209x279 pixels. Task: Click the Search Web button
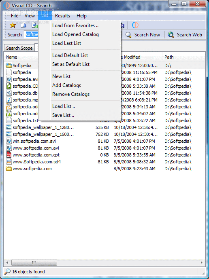click(x=185, y=35)
